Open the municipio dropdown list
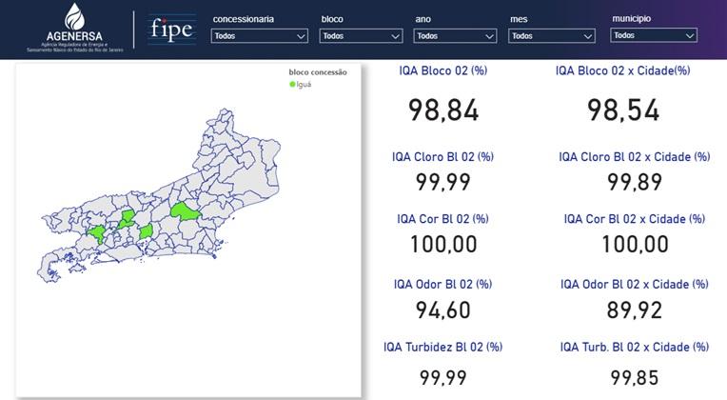727x400 pixels. click(653, 35)
